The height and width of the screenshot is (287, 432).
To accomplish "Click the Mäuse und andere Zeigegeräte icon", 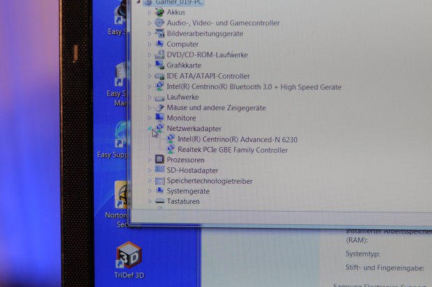I will [x=160, y=108].
